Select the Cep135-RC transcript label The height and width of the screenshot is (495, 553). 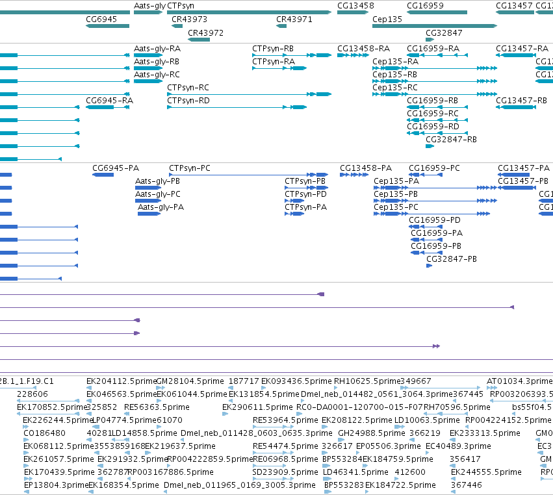[x=395, y=88]
